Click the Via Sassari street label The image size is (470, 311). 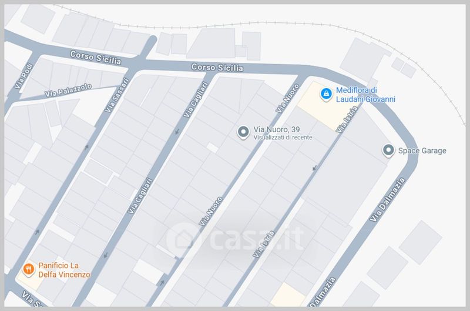(117, 95)
